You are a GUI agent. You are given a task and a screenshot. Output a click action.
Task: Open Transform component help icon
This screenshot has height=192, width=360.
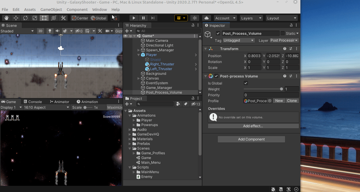click(x=285, y=49)
